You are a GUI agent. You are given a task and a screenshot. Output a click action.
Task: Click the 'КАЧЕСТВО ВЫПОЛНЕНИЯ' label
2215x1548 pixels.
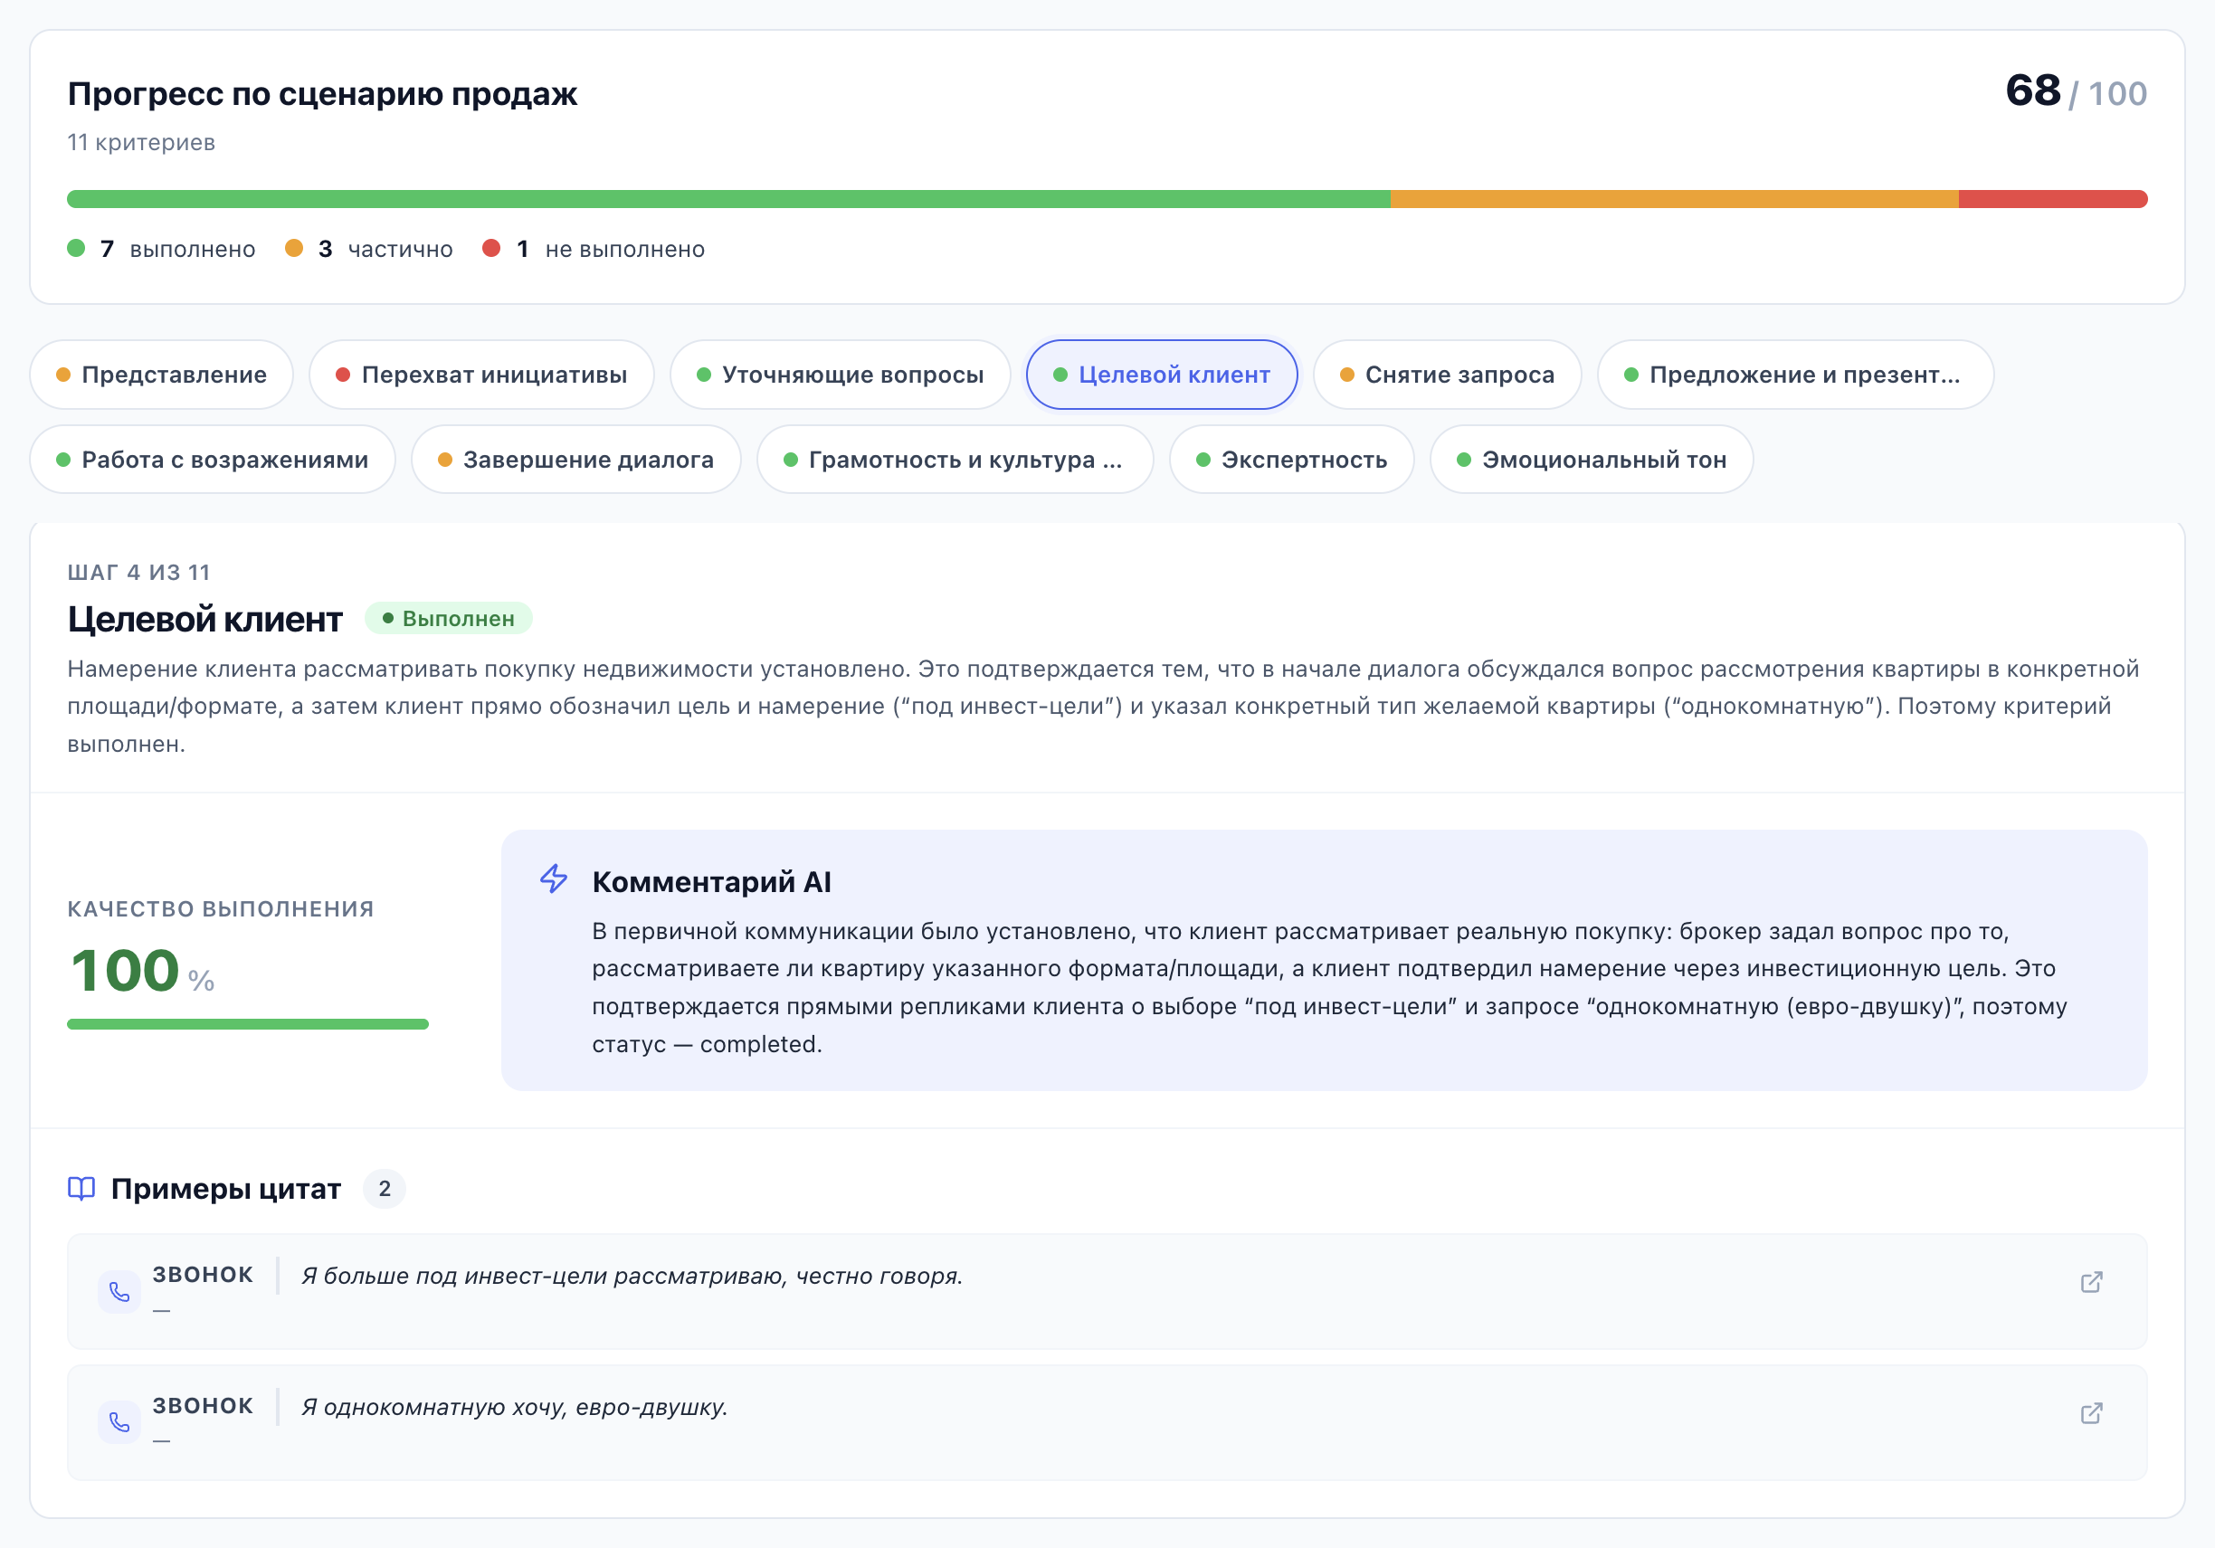(x=221, y=908)
